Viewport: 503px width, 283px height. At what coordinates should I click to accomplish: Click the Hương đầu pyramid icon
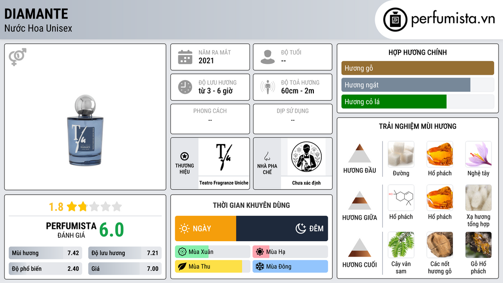coord(360,153)
